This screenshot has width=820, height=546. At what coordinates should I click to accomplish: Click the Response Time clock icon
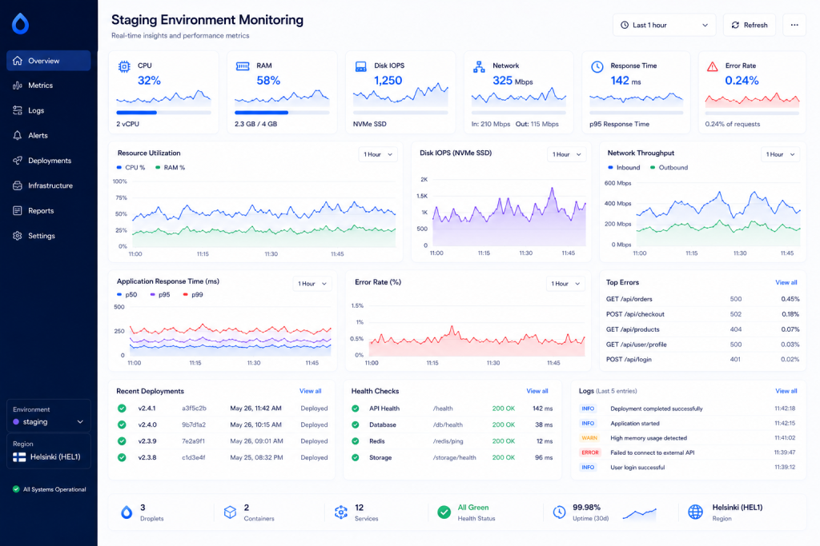(597, 67)
